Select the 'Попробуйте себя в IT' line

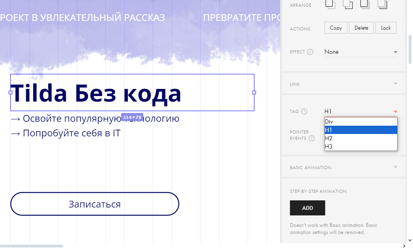point(66,133)
